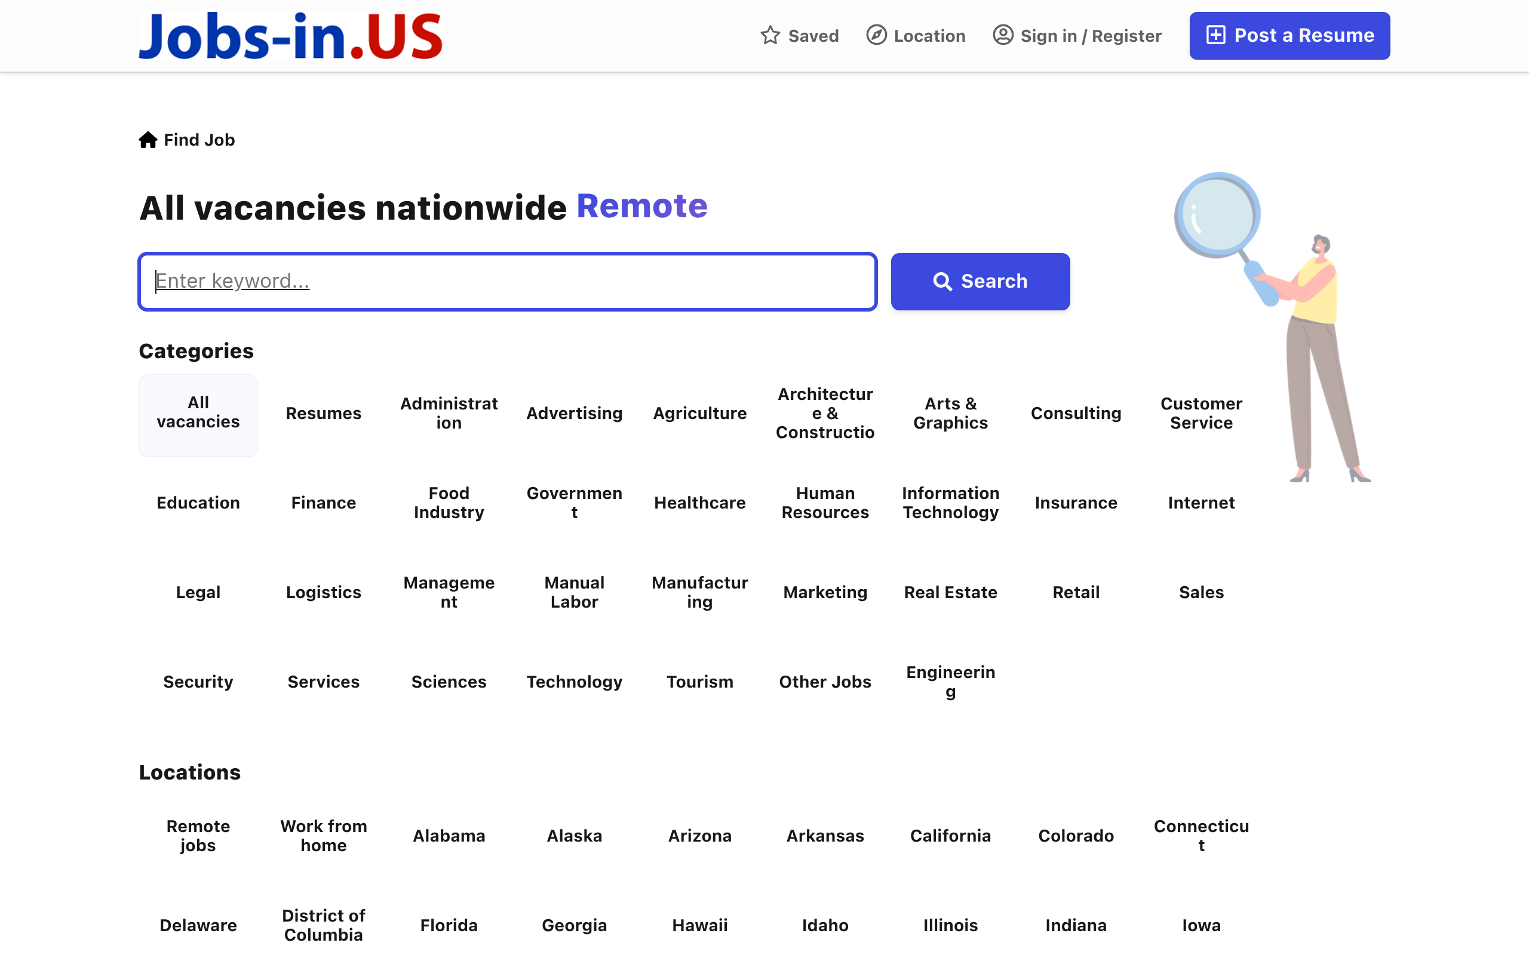Image resolution: width=1529 pixels, height=955 pixels.
Task: Click the plus icon on Post a Resume
Action: pyautogui.click(x=1216, y=36)
